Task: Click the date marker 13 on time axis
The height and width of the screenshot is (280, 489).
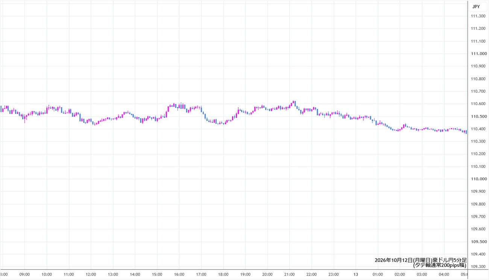Action: click(x=355, y=274)
